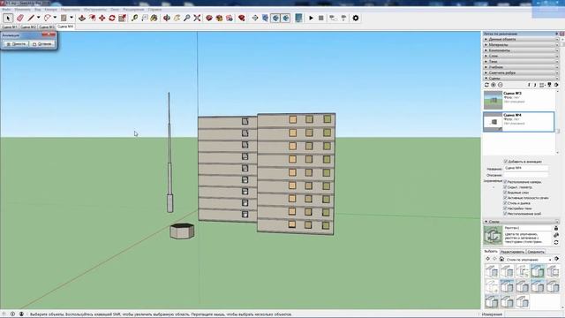Screen dimensions: 565x318
Task: Click 'Пауза' in the animation dialog
Action: point(16,44)
